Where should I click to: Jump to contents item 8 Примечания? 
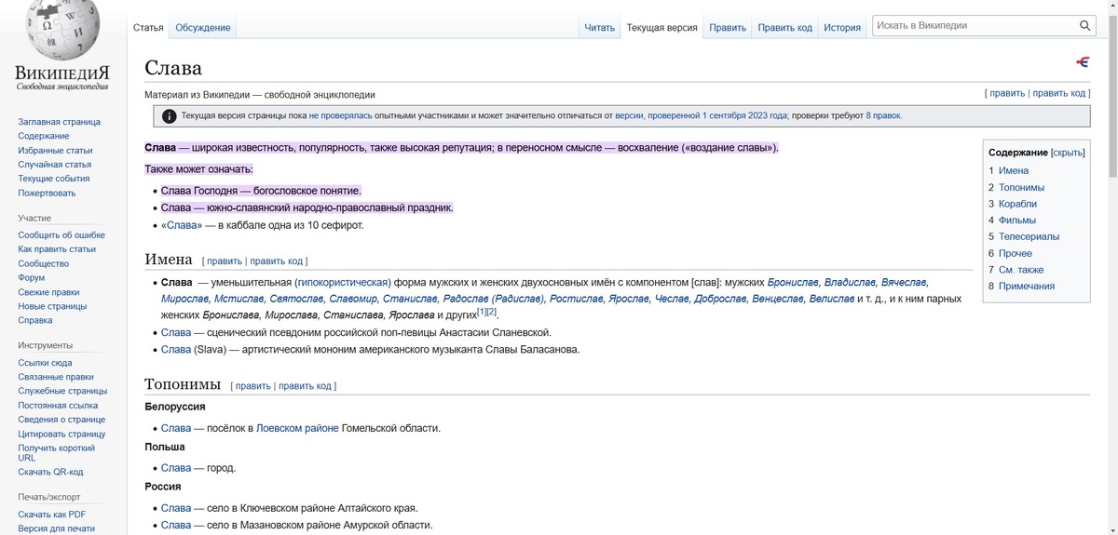point(1022,286)
